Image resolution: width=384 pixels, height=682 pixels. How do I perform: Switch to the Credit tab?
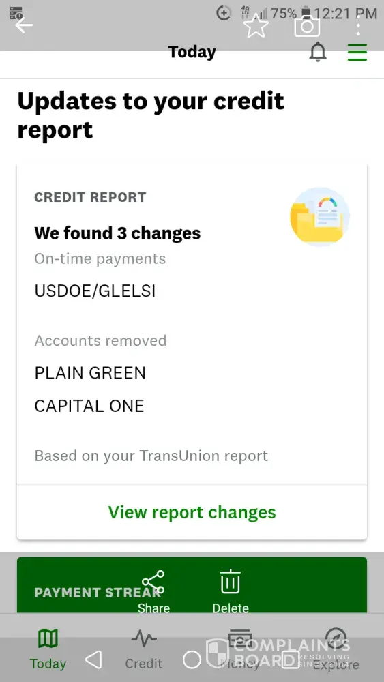[144, 649]
